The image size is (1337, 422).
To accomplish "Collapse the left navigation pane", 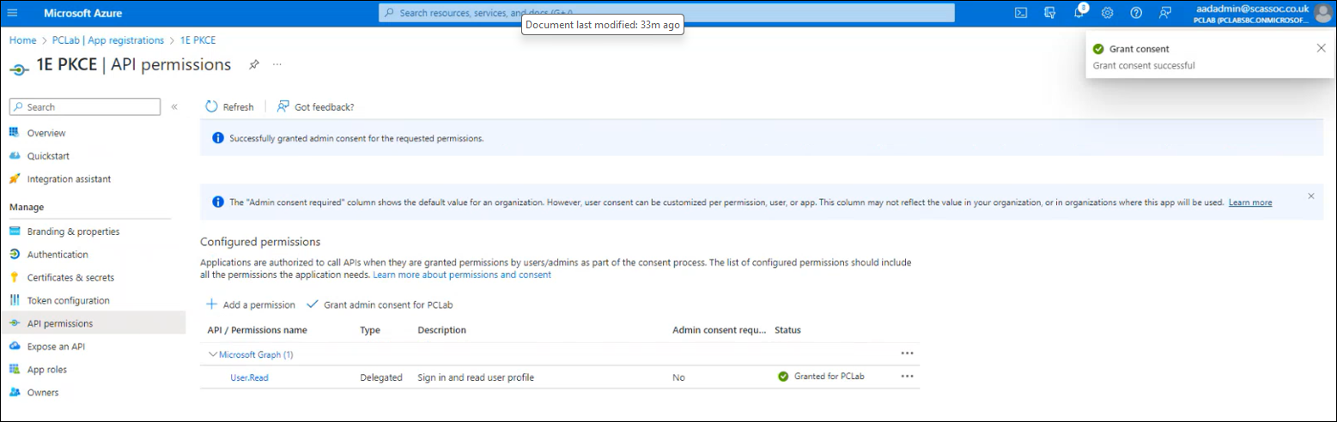I will pos(174,107).
